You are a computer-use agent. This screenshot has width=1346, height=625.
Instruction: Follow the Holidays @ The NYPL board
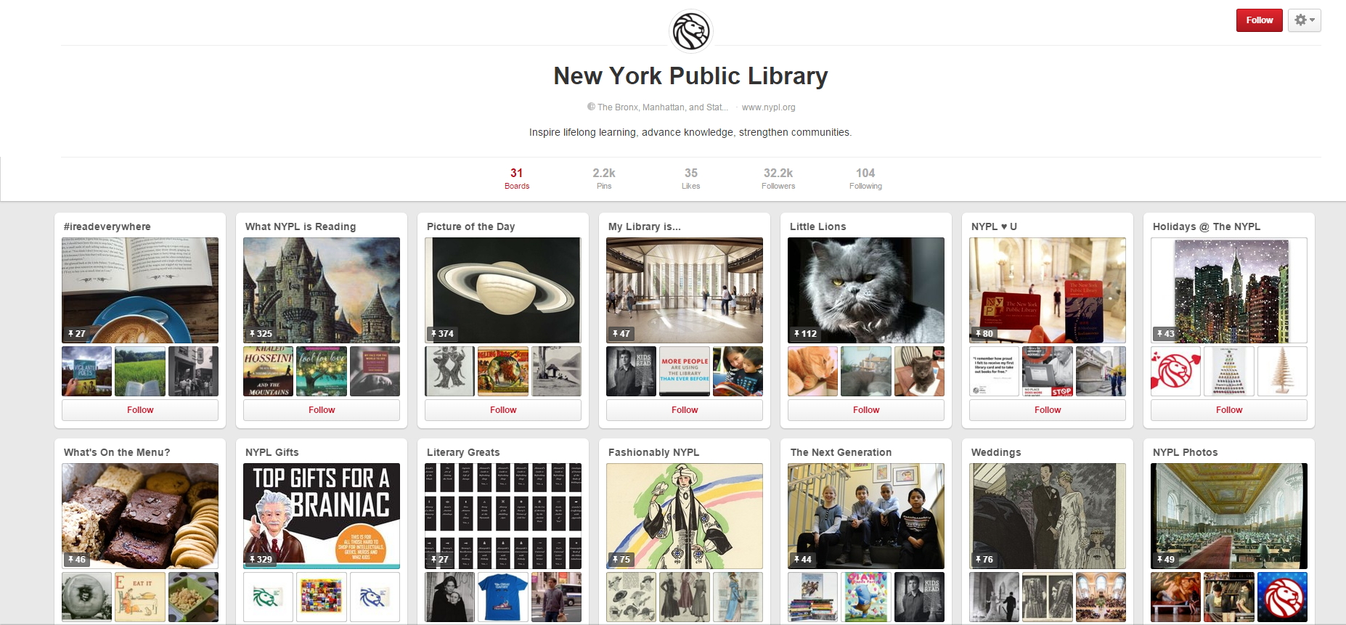[x=1229, y=410]
